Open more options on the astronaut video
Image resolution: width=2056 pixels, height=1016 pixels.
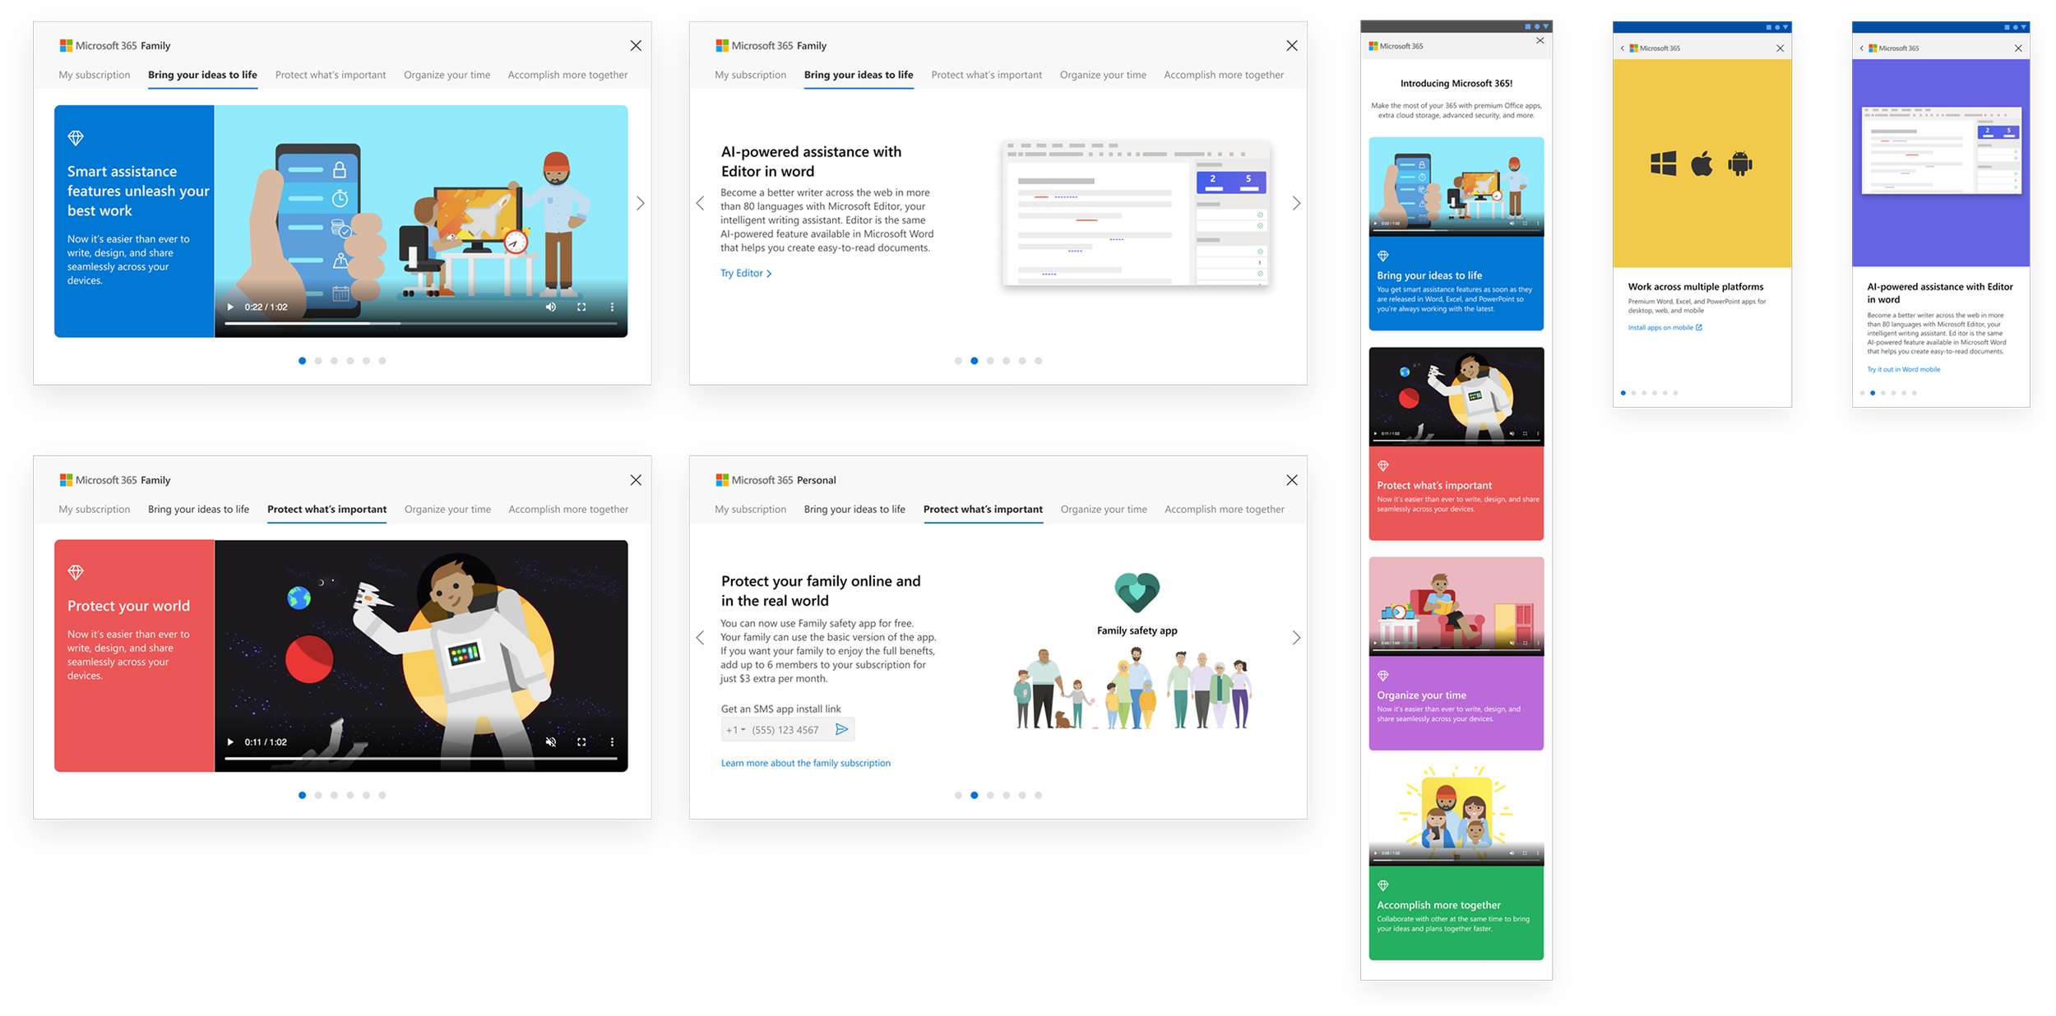click(x=612, y=741)
